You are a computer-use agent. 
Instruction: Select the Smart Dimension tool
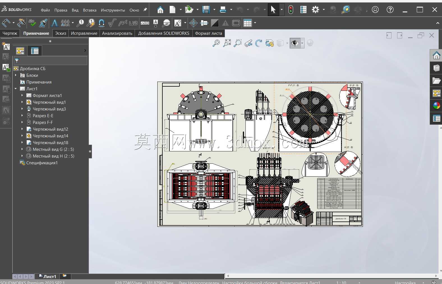click(x=6, y=23)
